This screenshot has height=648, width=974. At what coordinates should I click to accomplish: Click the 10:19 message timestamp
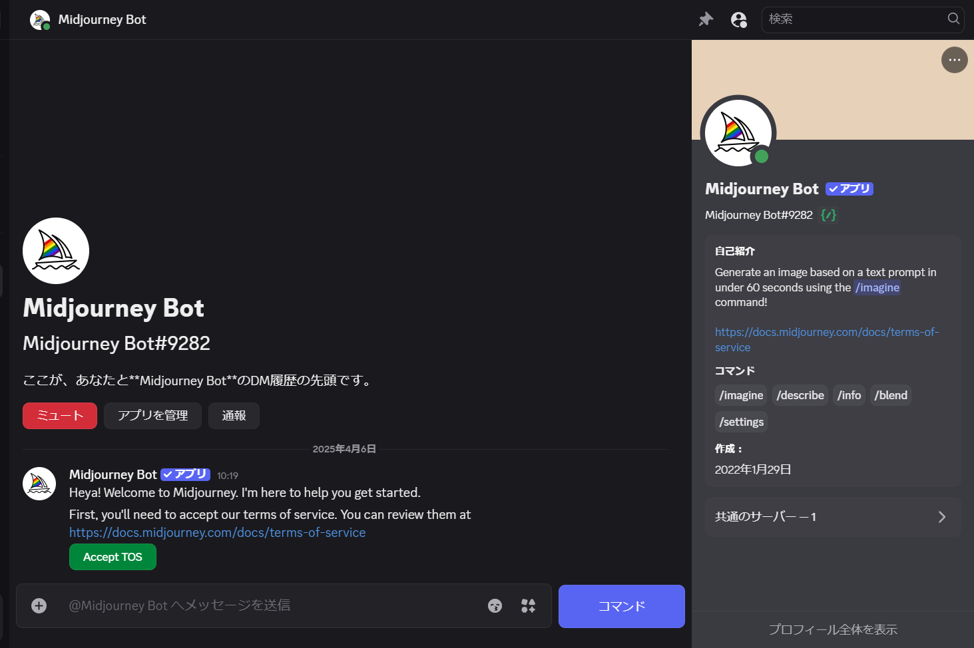pyautogui.click(x=227, y=476)
